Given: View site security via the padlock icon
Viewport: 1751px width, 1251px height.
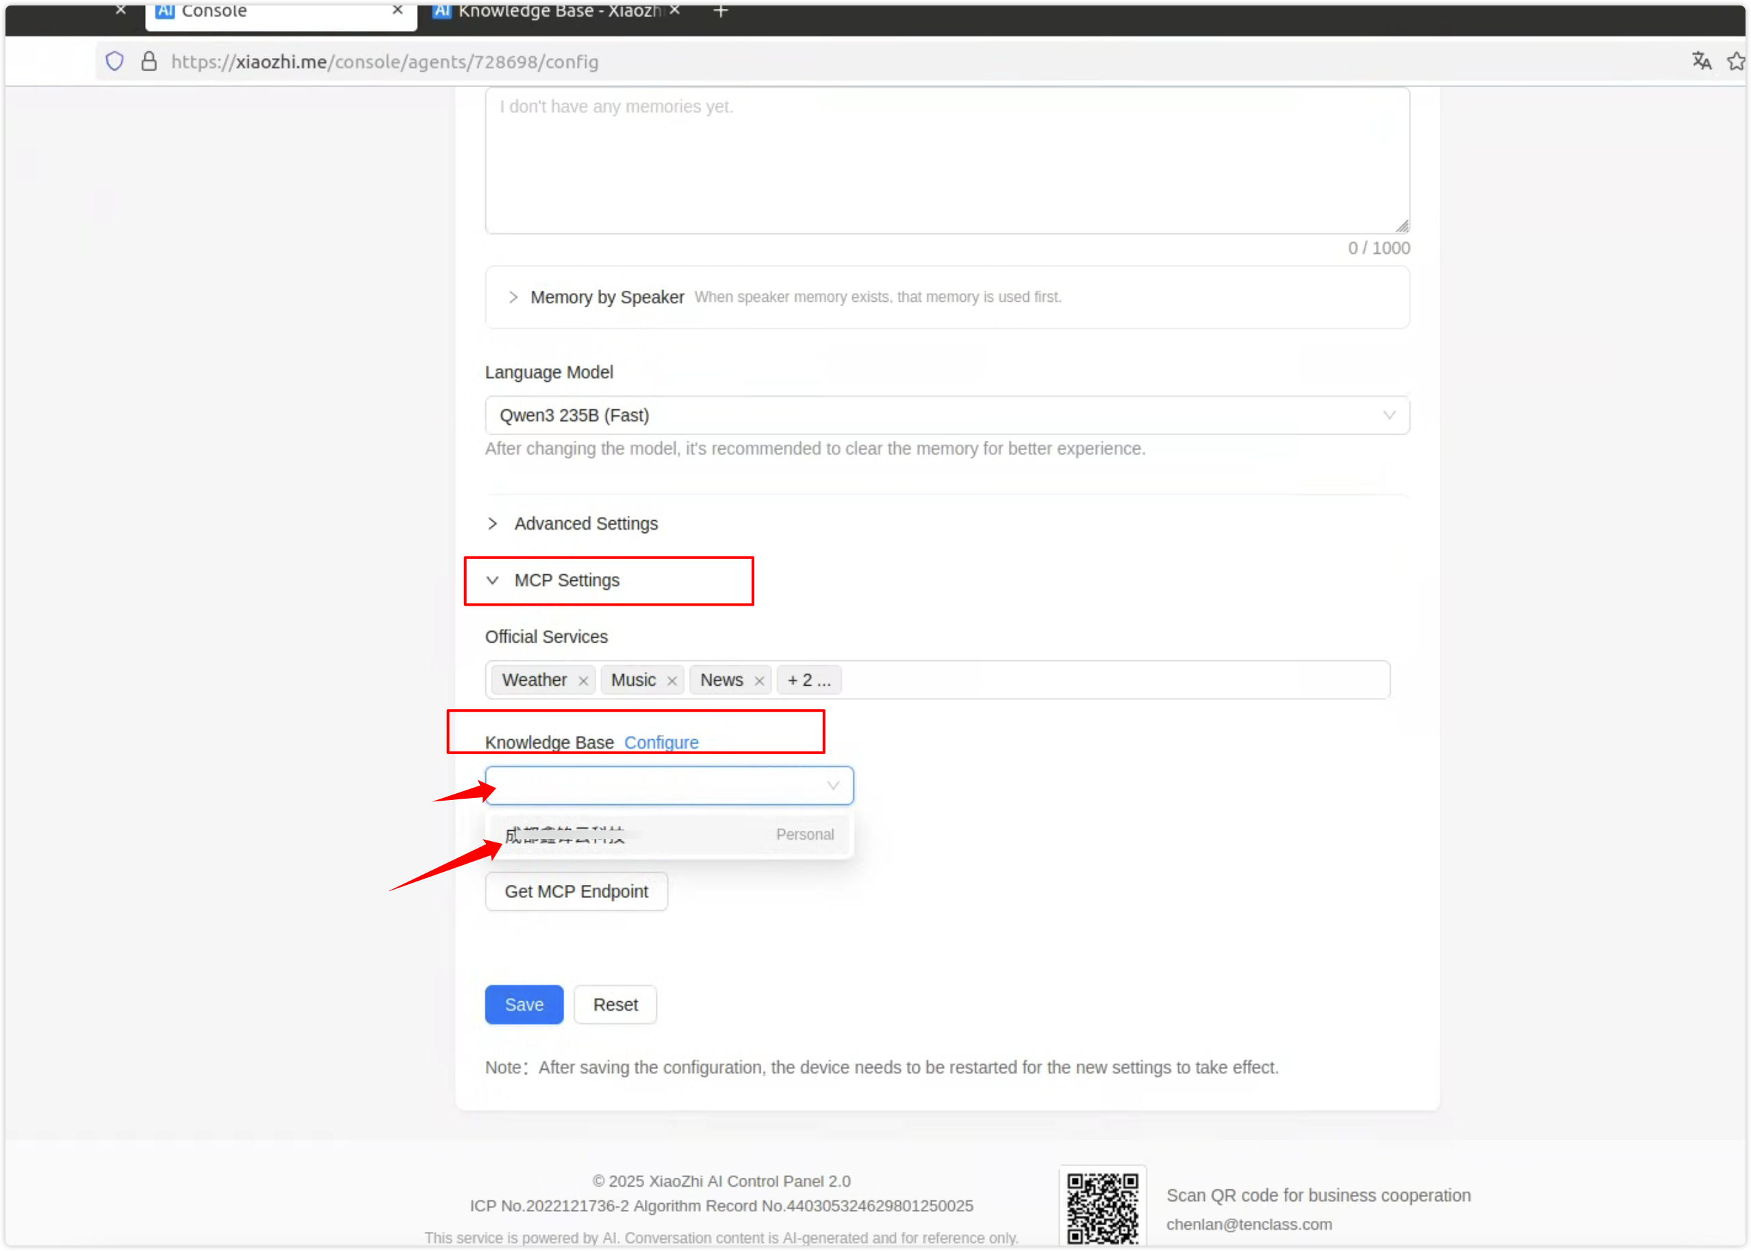Looking at the screenshot, I should (149, 61).
